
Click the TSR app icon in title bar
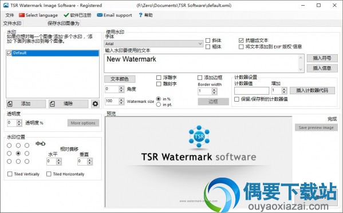[6, 5]
